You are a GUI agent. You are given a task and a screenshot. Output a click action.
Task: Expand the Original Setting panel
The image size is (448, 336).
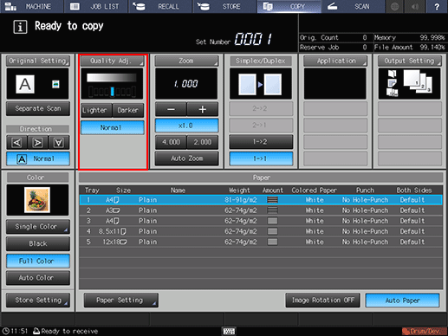(x=38, y=61)
